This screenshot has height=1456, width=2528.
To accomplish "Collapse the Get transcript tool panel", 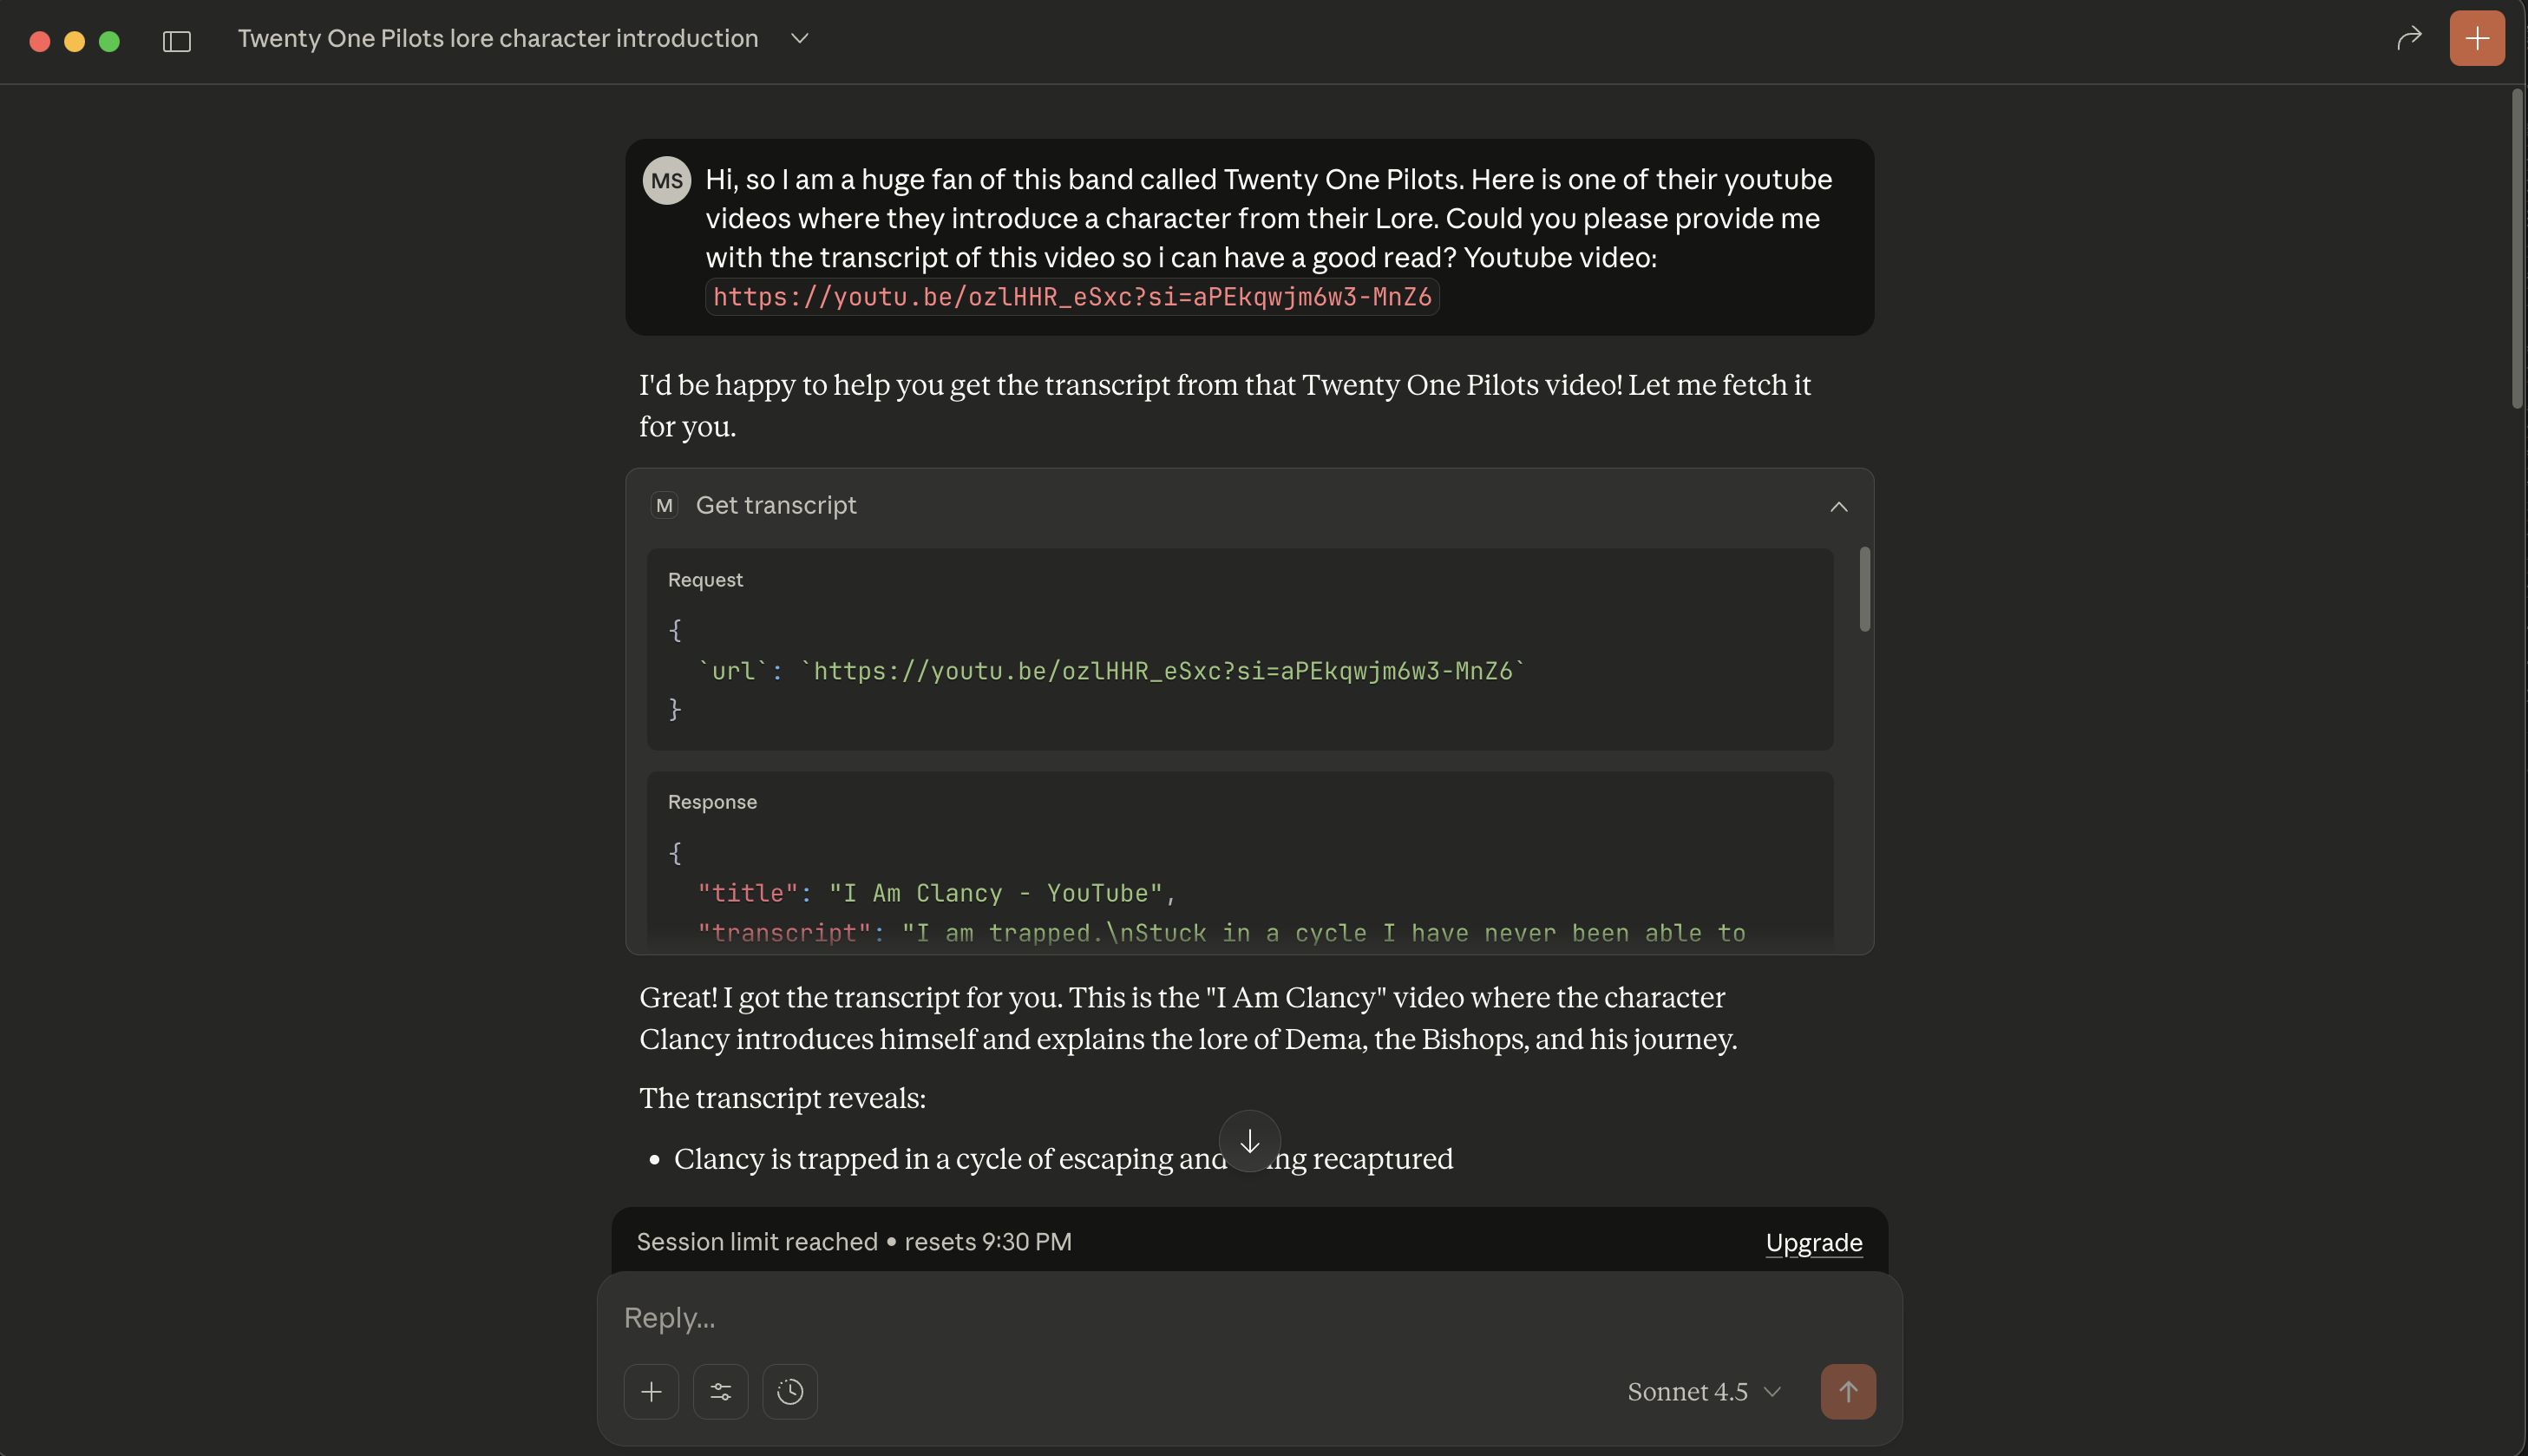I will pyautogui.click(x=1837, y=507).
